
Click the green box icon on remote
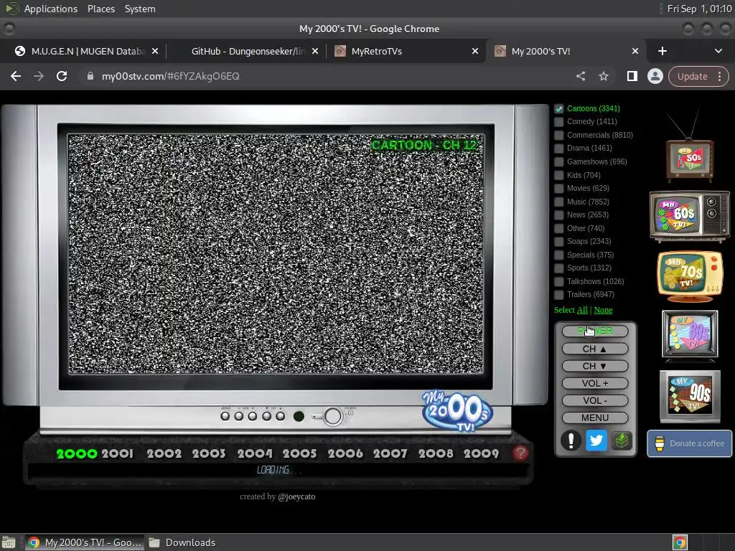pos(622,441)
